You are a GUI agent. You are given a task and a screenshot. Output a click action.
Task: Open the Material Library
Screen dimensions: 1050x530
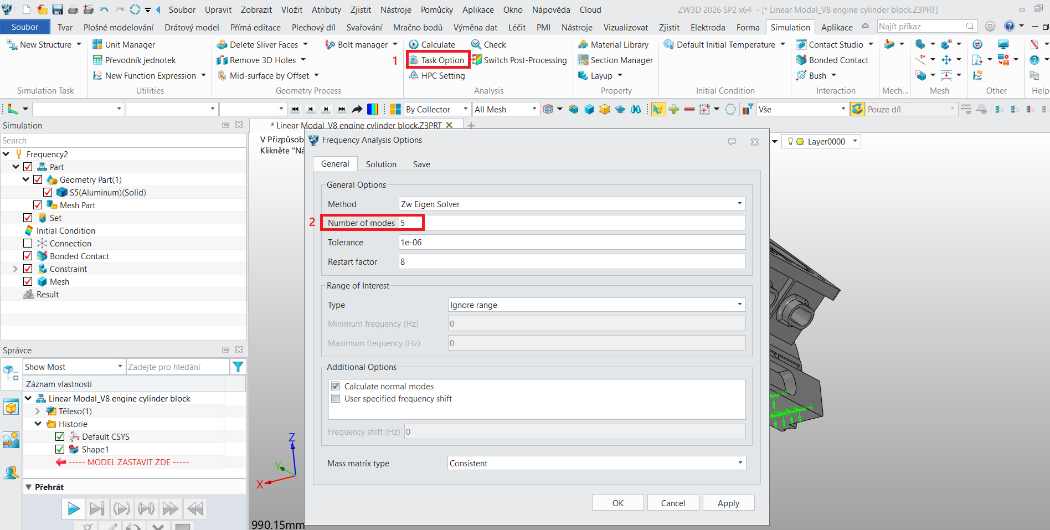pos(613,44)
